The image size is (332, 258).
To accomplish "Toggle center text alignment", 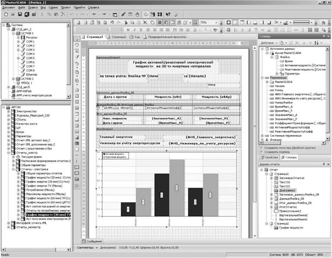I will click(x=155, y=30).
